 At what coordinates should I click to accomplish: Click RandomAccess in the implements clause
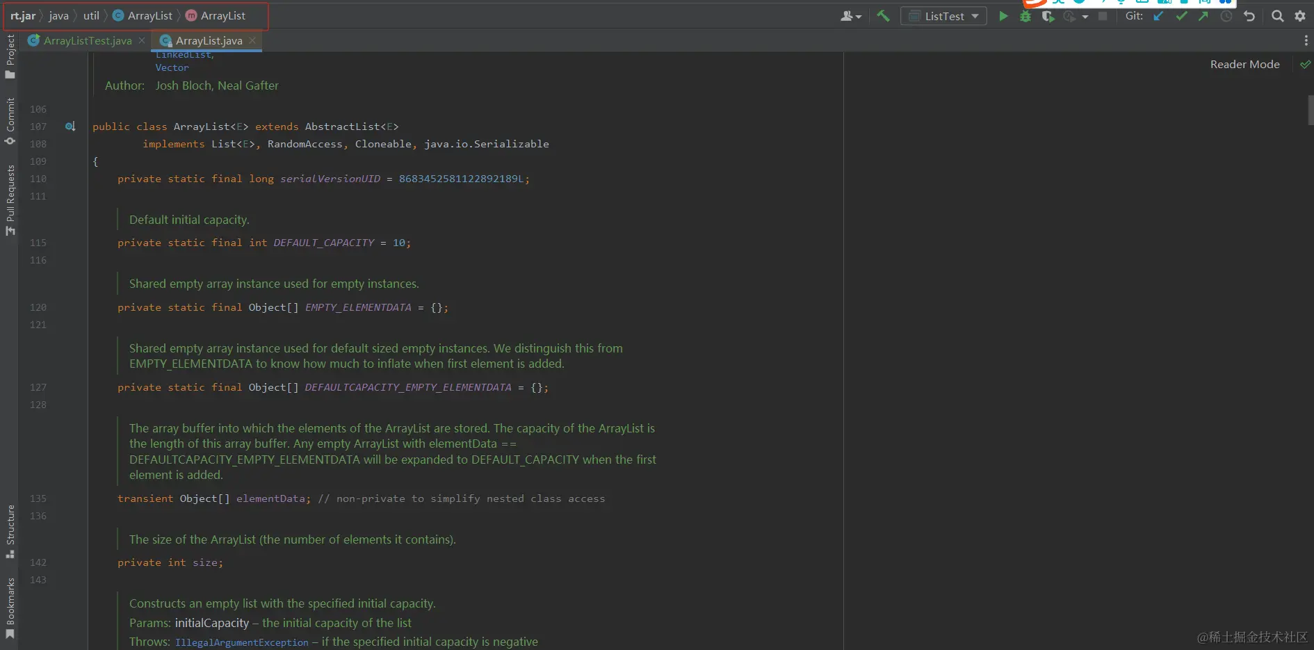[x=305, y=144]
